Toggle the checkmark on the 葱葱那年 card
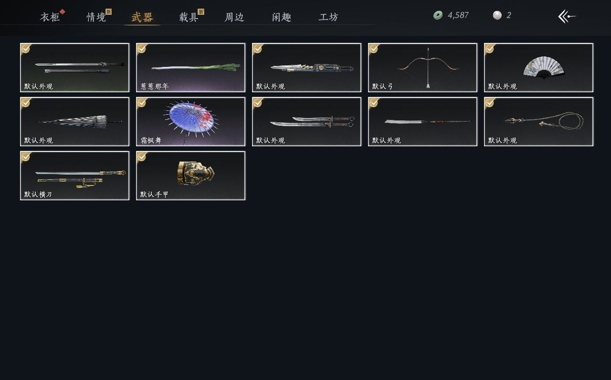This screenshot has width=611, height=380. point(142,48)
